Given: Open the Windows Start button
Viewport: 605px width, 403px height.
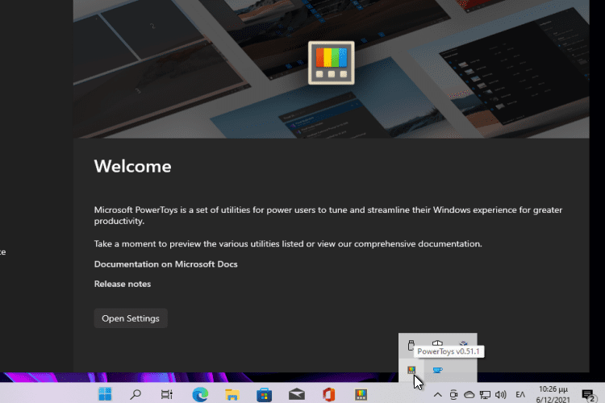Looking at the screenshot, I should [x=105, y=394].
